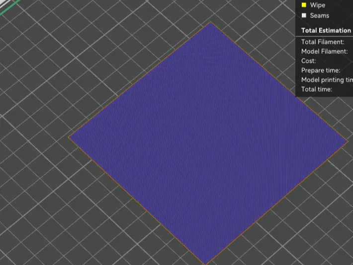Toggle the Wipe legend entry
This screenshot has height=265, width=353.
coord(317,5)
